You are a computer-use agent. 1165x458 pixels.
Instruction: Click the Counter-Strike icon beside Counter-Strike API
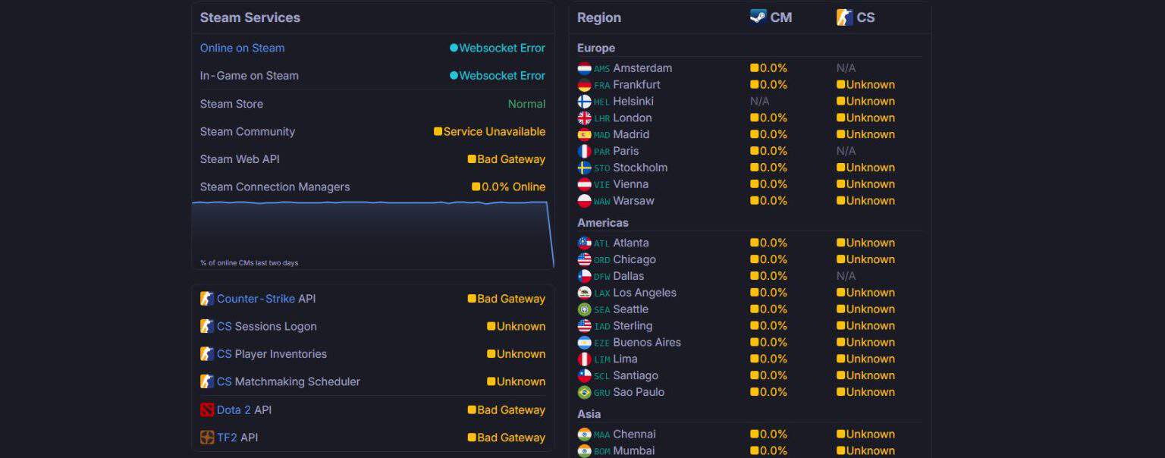[207, 299]
